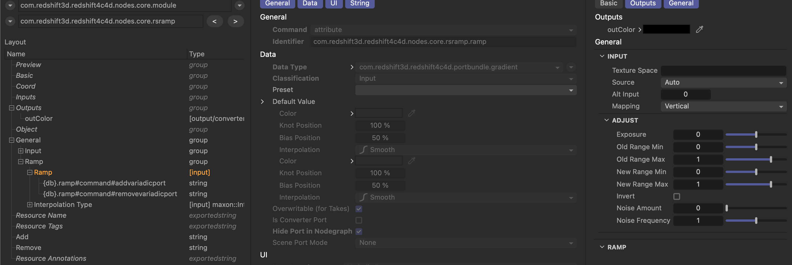The height and width of the screenshot is (265, 792).
Task: Click the previous arrow button next to rsramp
Action: point(215,21)
